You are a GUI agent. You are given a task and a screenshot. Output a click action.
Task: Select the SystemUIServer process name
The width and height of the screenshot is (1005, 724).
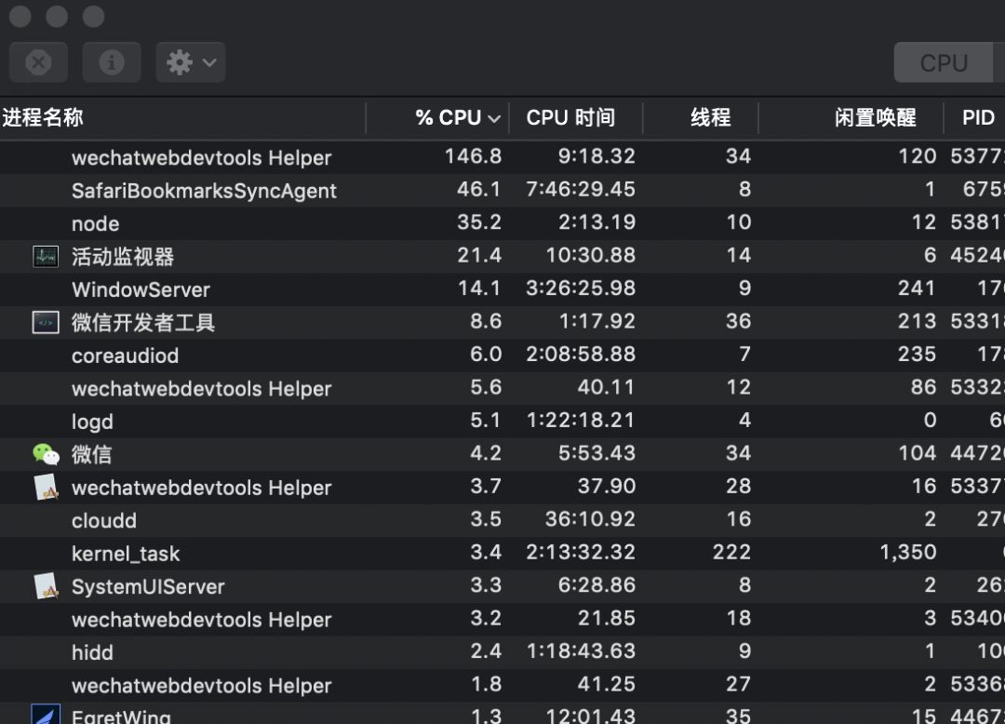[148, 586]
